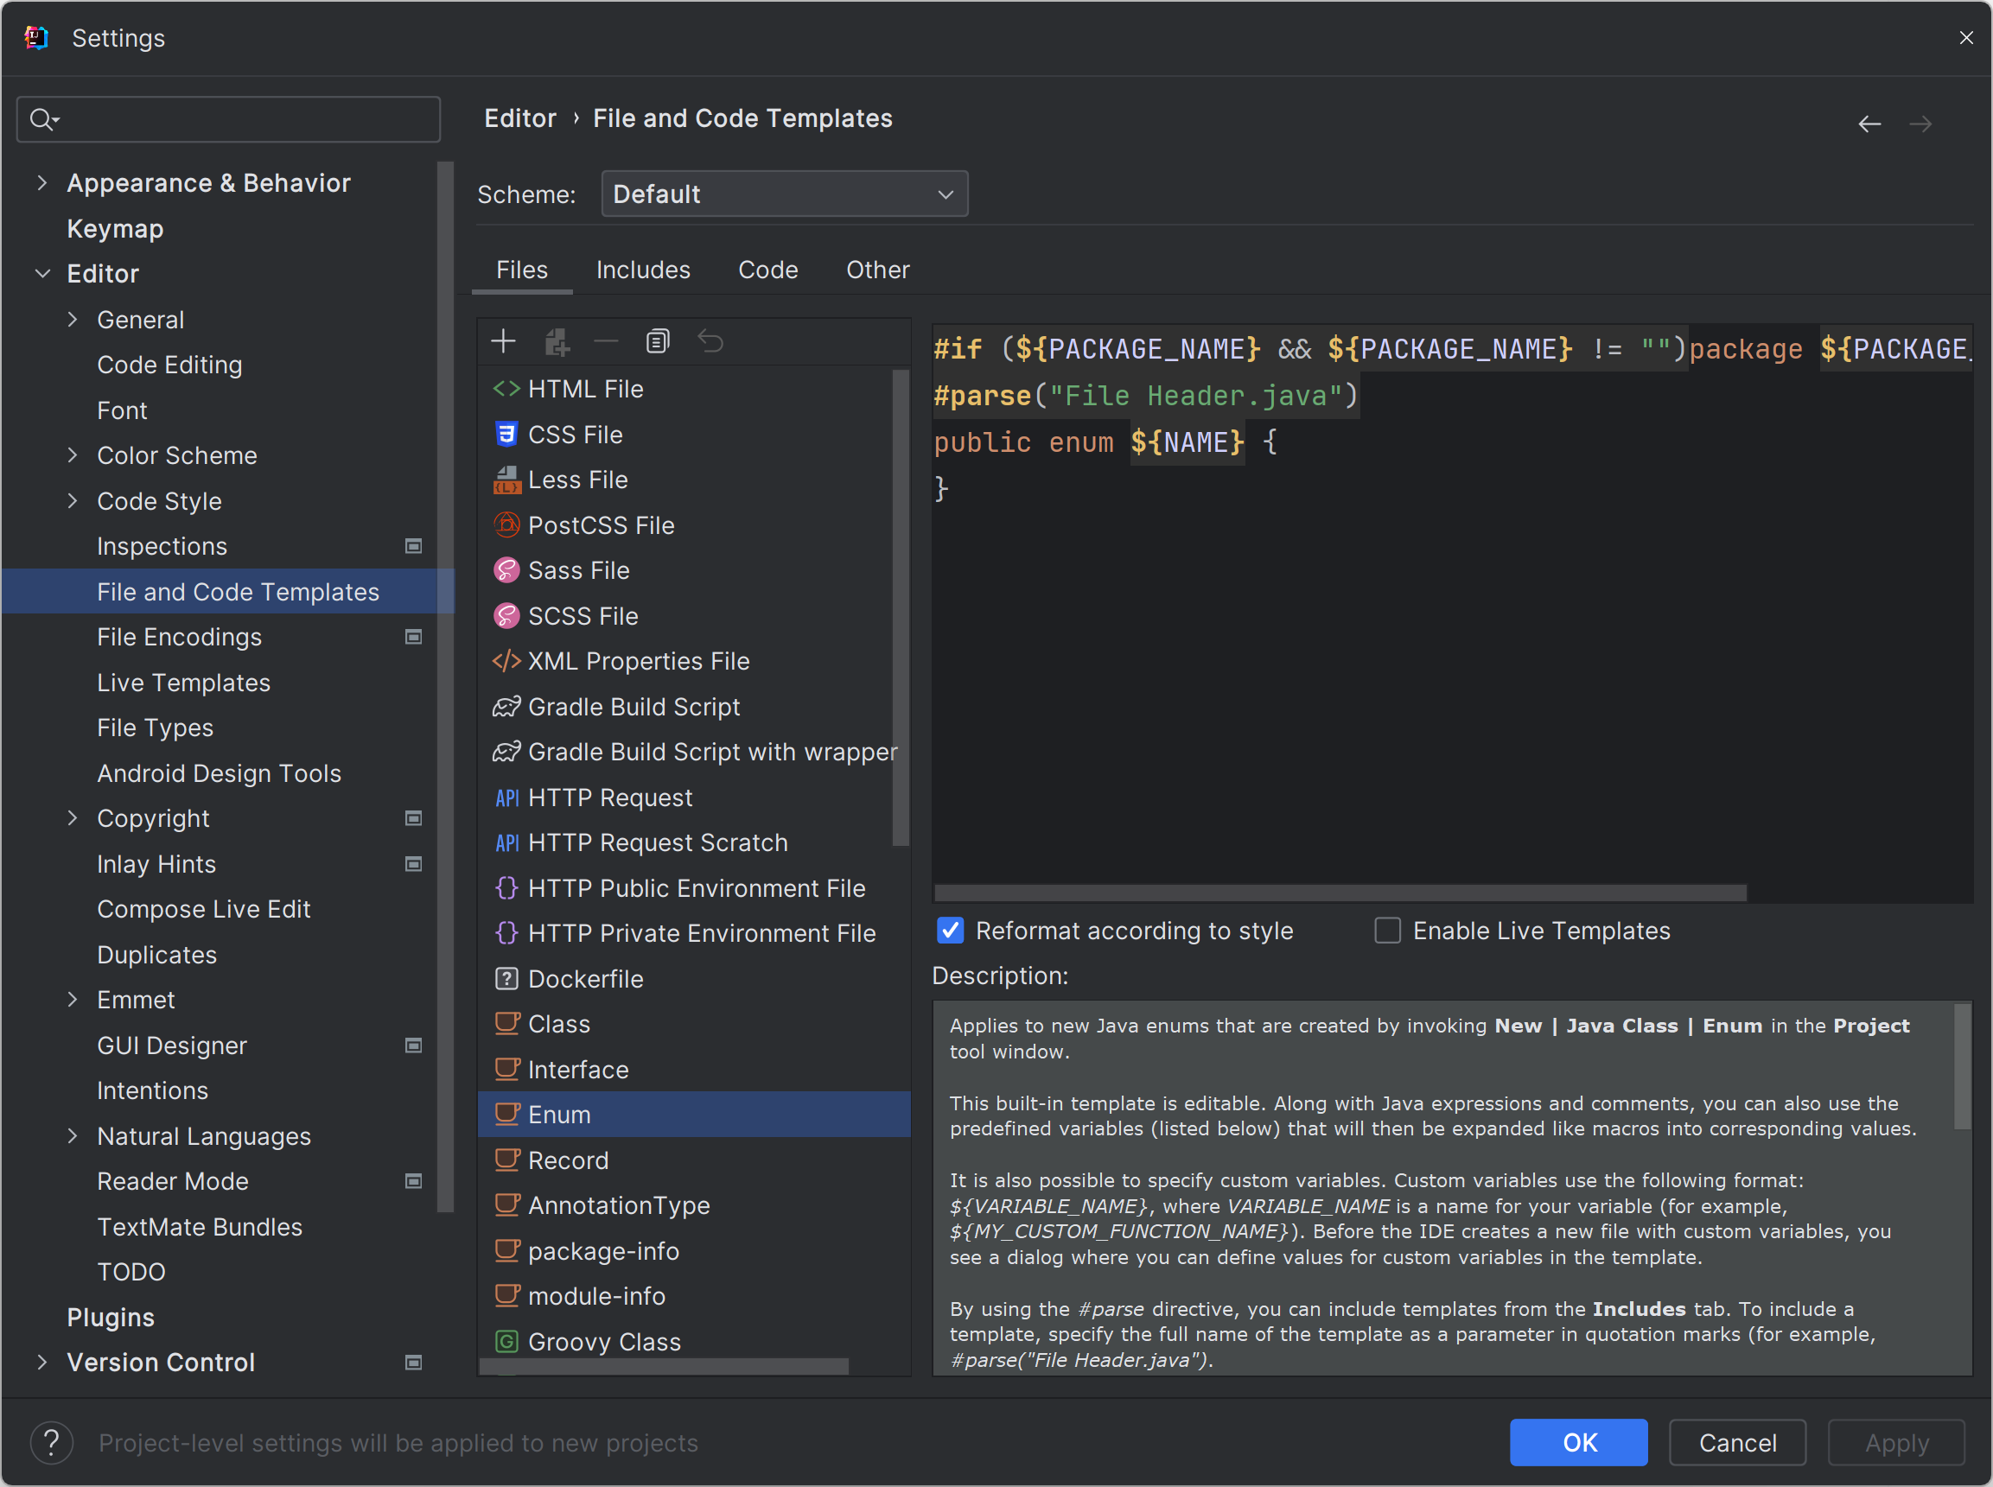
Task: Focus the settings search field
Action: pyautogui.click(x=229, y=119)
